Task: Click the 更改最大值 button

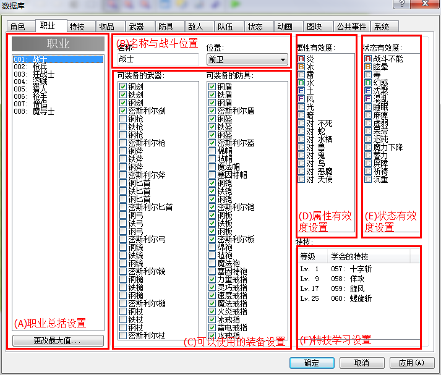Action: (58, 341)
